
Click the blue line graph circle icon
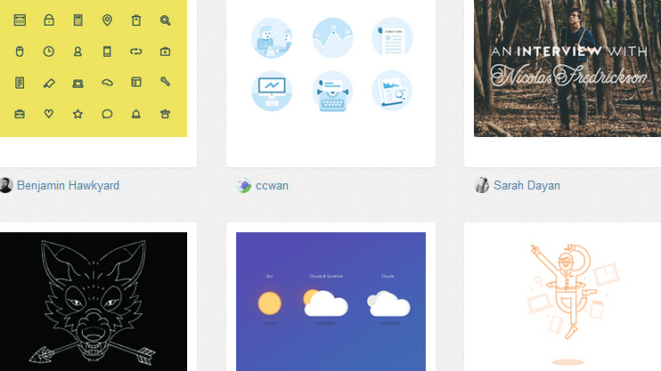click(x=332, y=38)
